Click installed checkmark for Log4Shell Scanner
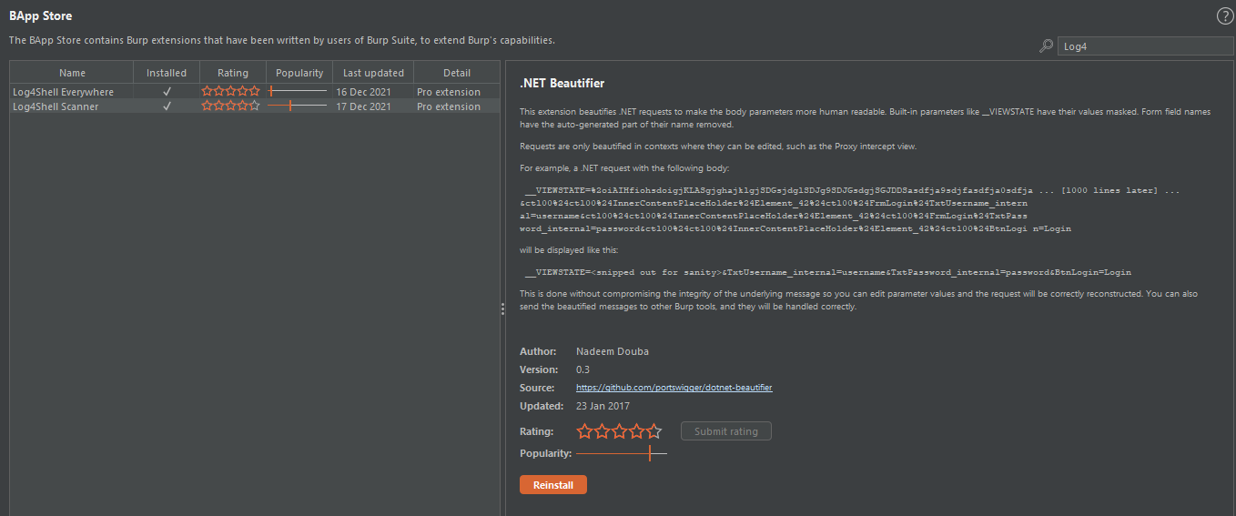Viewport: 1236px width, 516px height. pos(167,106)
